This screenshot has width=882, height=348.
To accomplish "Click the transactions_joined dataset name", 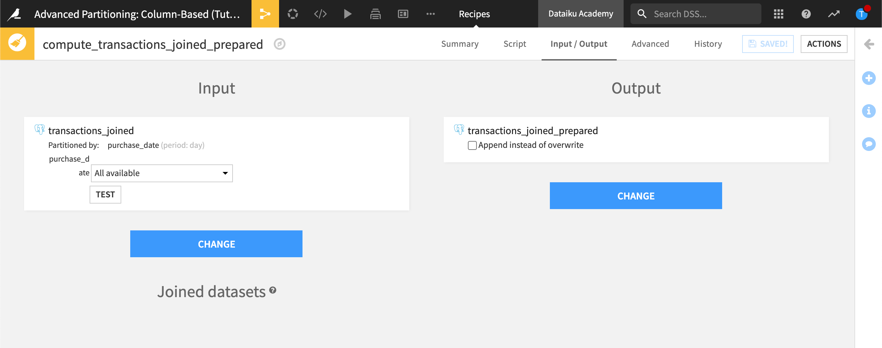I will click(91, 130).
